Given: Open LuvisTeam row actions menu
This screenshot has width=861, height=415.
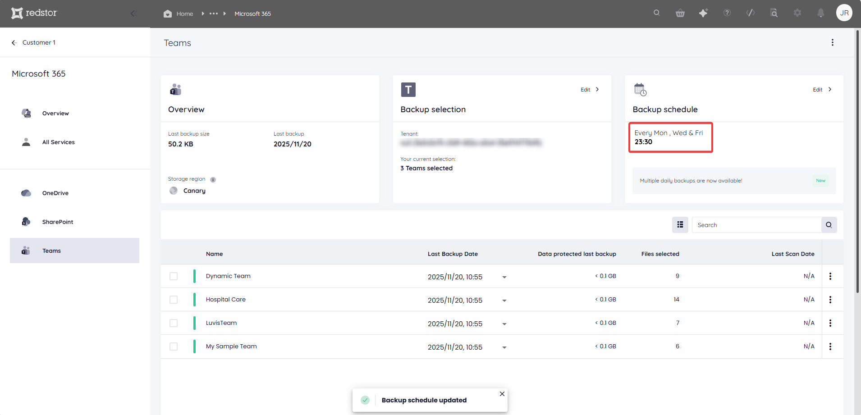Looking at the screenshot, I should (x=830, y=323).
